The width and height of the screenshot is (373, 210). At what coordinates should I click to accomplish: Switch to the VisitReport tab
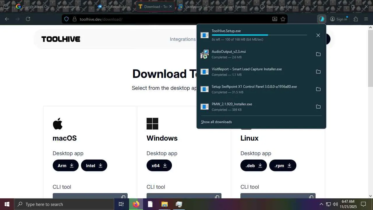(196, 6)
